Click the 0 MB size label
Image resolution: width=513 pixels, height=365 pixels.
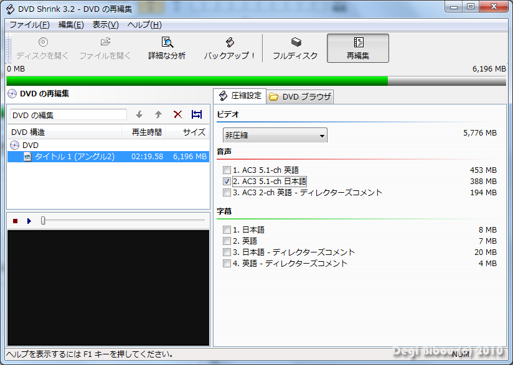click(16, 69)
